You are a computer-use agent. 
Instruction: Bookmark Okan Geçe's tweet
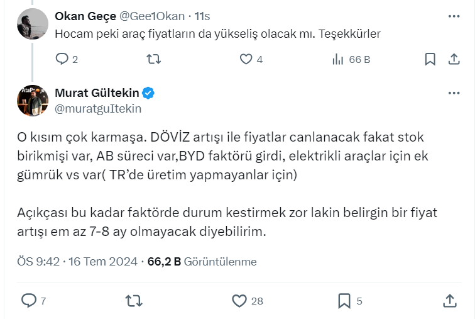[430, 59]
